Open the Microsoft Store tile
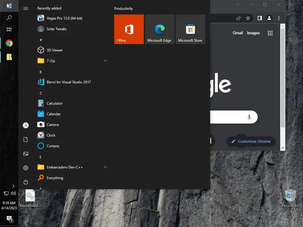The image size is (303, 227). pyautogui.click(x=190, y=29)
